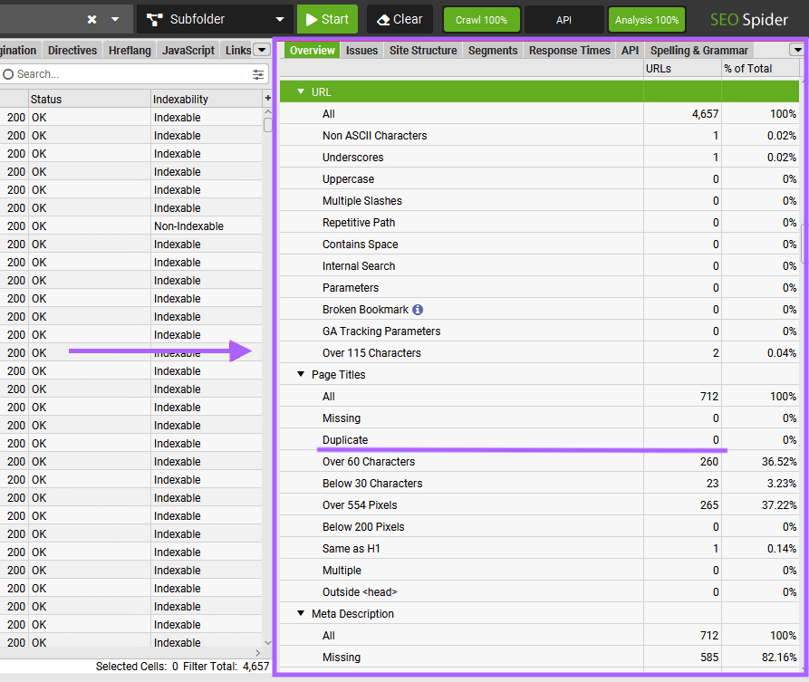Select the Duplicate row under Page Titles
Screen dimensions: 809x682
pyautogui.click(x=345, y=439)
